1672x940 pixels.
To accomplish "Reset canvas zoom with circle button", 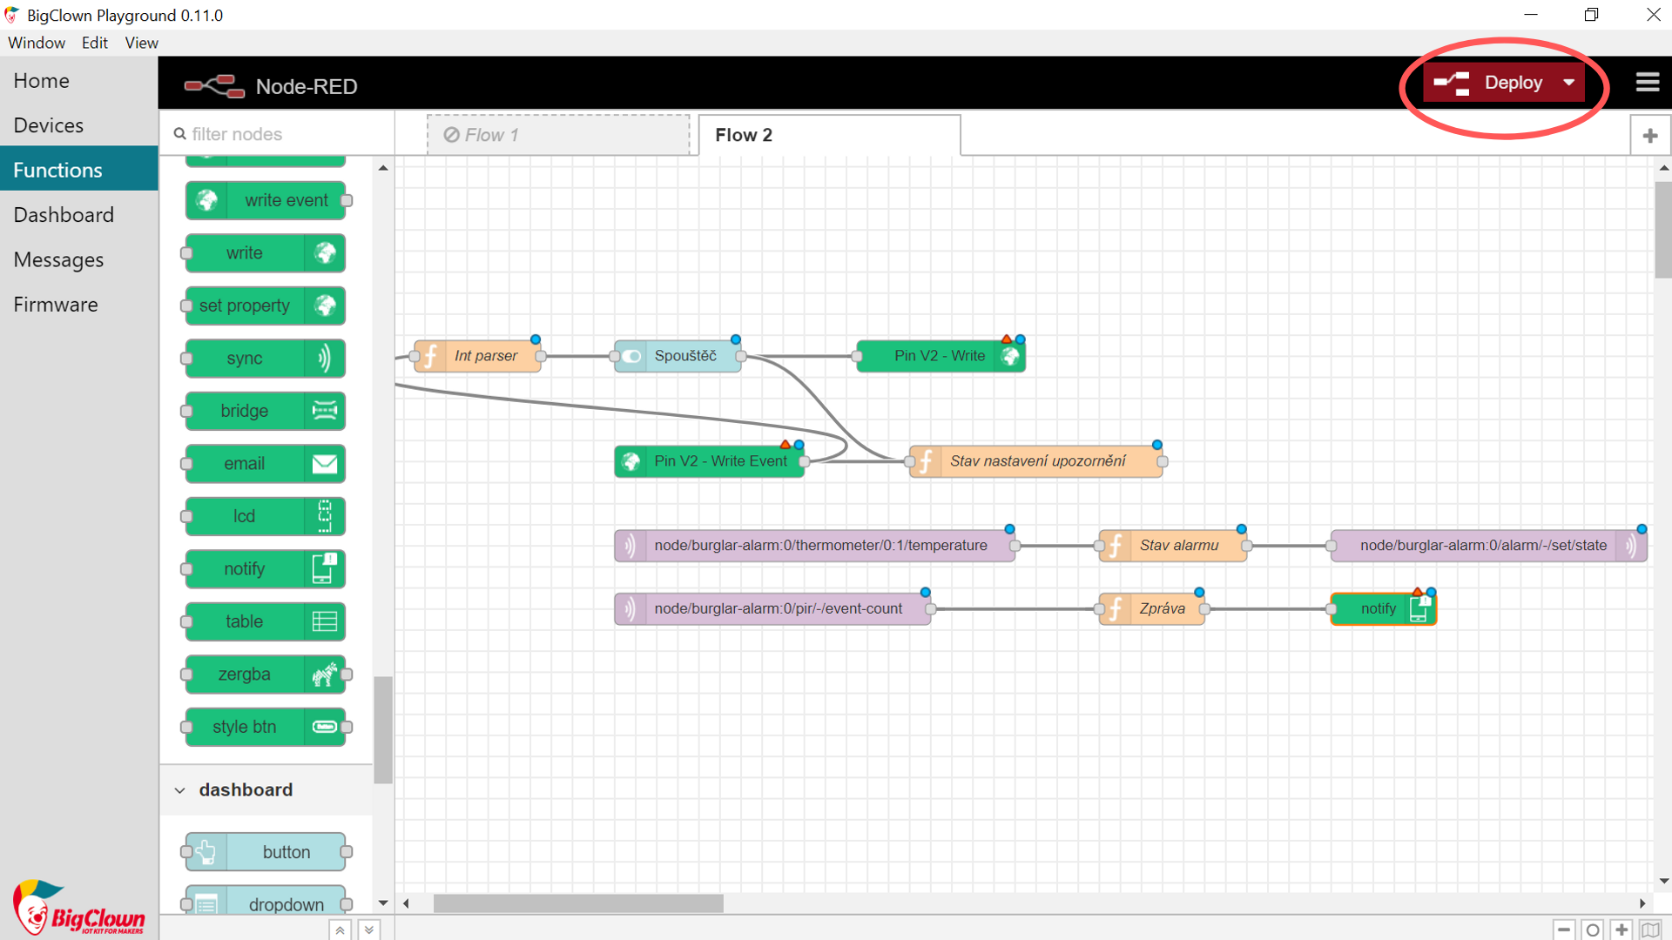I will [x=1593, y=930].
